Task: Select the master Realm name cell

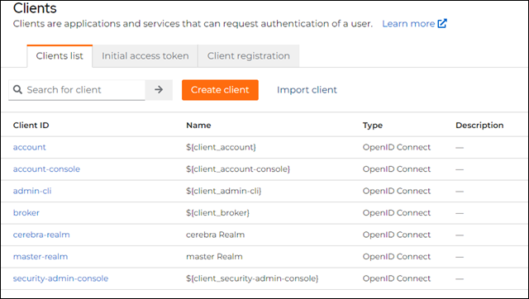Action: (214, 257)
